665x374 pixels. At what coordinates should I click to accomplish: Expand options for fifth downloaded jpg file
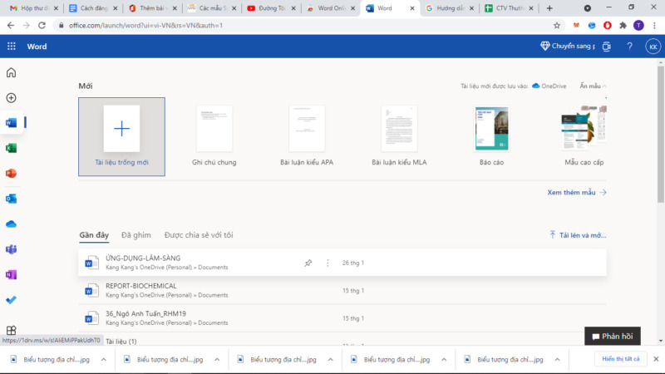pyautogui.click(x=557, y=359)
